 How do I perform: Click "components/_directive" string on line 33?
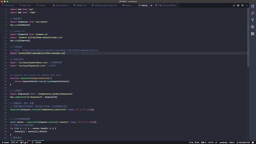[x=53, y=110]
